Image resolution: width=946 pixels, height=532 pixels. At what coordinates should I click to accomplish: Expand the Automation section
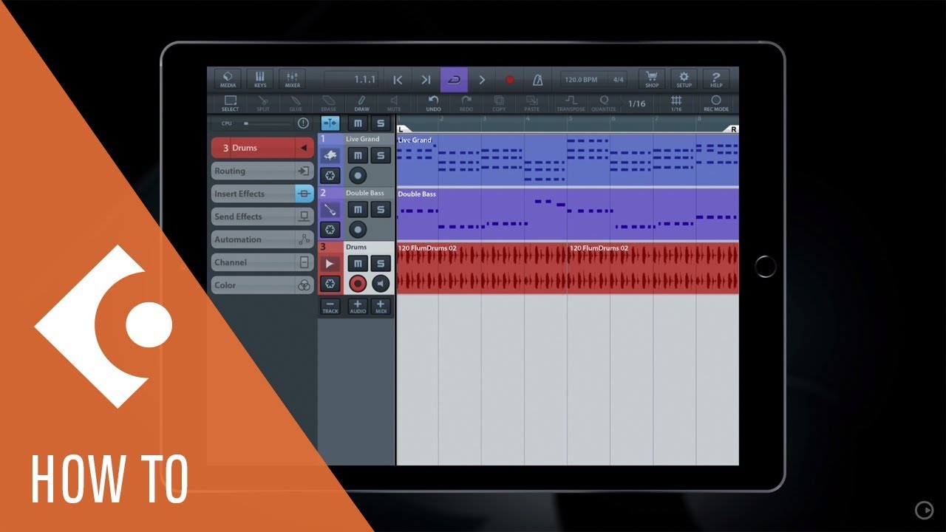pos(262,239)
